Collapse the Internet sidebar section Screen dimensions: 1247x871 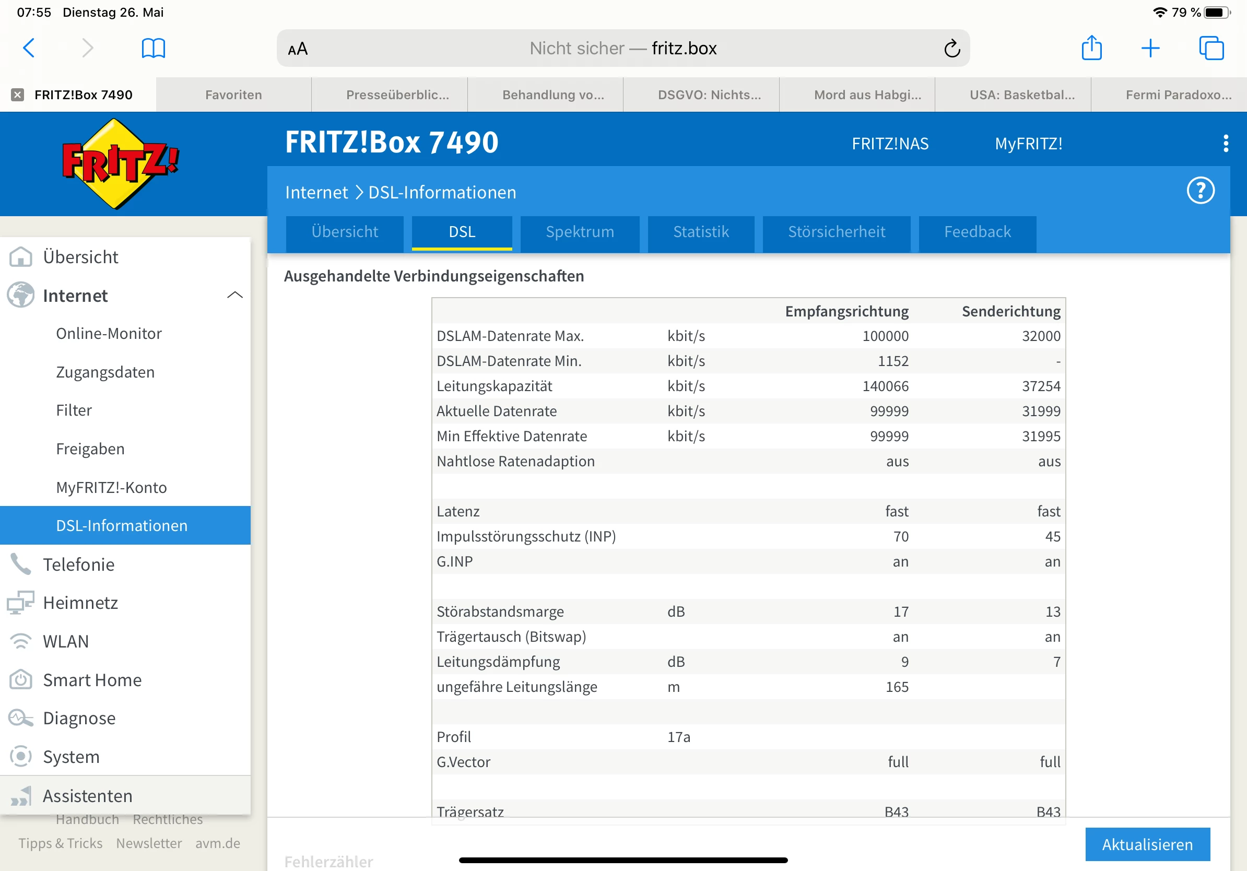[234, 296]
